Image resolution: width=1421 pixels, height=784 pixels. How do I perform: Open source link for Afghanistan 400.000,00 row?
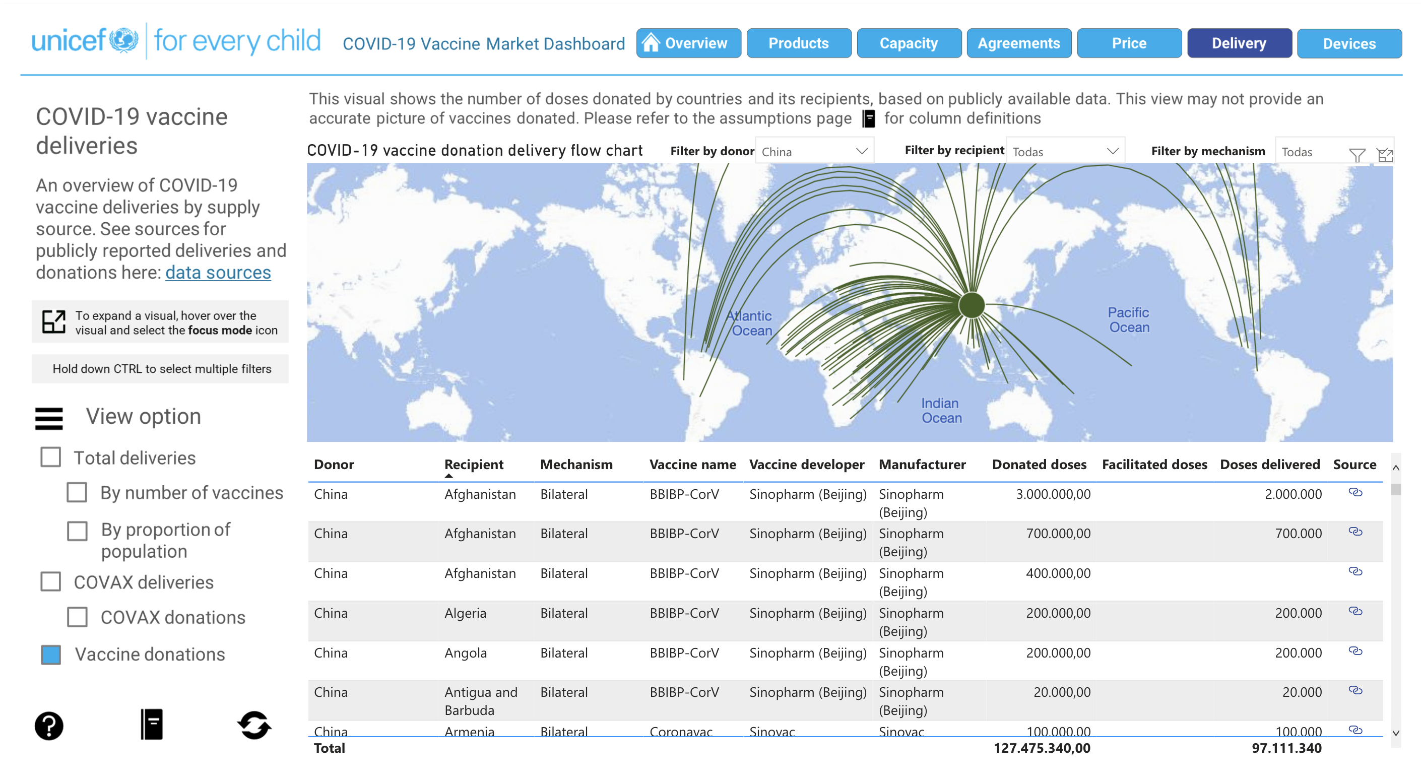click(x=1355, y=571)
